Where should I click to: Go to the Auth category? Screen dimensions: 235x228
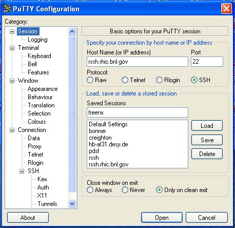(x=43, y=187)
